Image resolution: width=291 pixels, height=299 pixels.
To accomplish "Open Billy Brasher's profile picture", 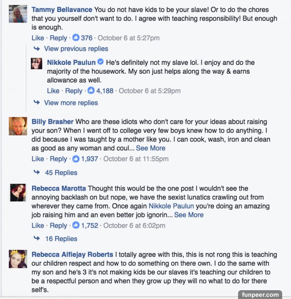I will click(19, 127).
